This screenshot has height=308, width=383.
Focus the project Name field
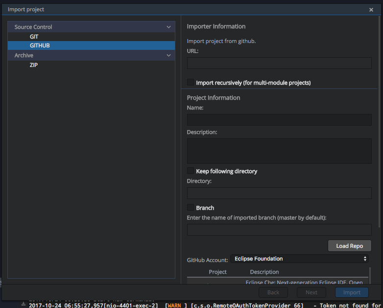pos(279,120)
